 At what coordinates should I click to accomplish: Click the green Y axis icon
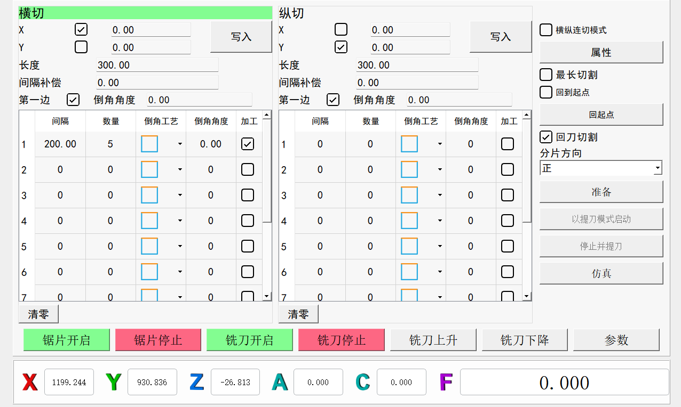[x=113, y=382]
